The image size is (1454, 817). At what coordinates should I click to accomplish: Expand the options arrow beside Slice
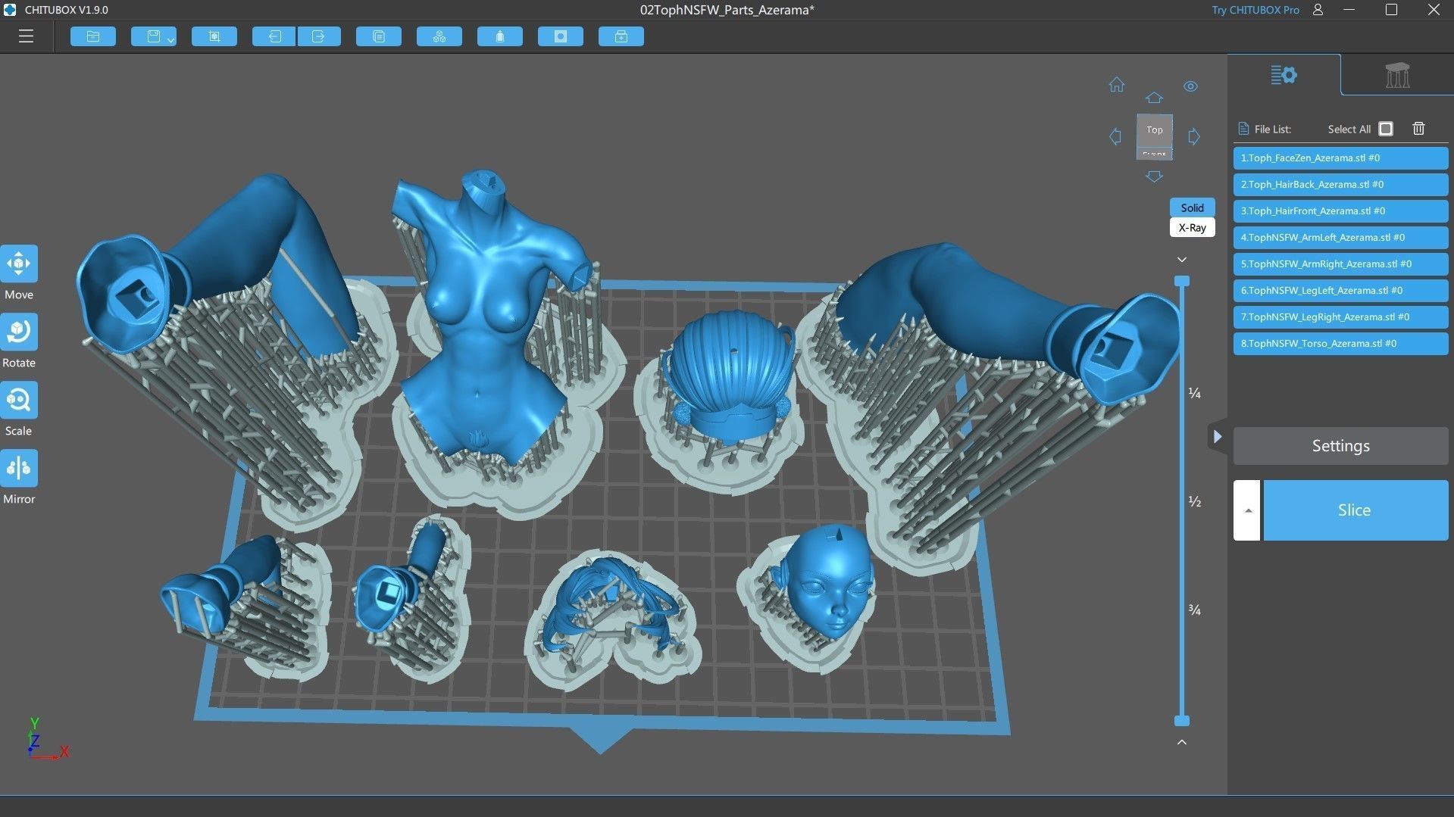coord(1247,510)
